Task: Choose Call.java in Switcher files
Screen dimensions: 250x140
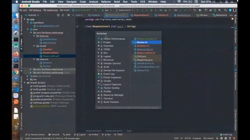Action: point(146,56)
